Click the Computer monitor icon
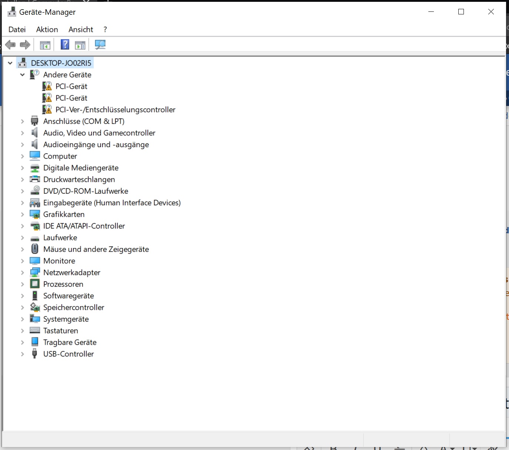This screenshot has width=509, height=450. 35,156
